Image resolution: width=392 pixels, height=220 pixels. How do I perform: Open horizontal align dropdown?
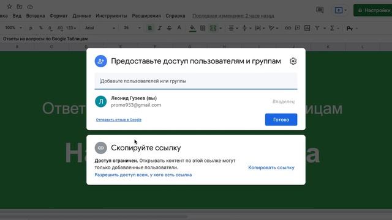233,28
